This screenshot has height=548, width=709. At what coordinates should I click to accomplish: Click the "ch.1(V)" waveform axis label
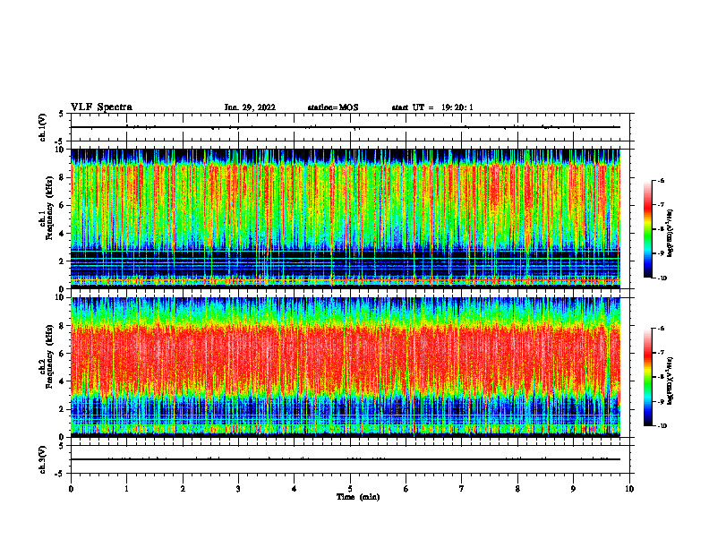(x=43, y=127)
